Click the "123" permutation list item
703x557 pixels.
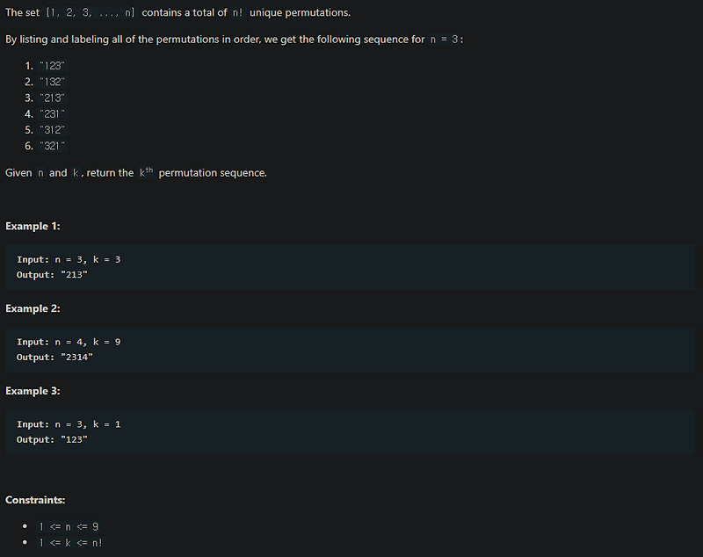point(52,66)
